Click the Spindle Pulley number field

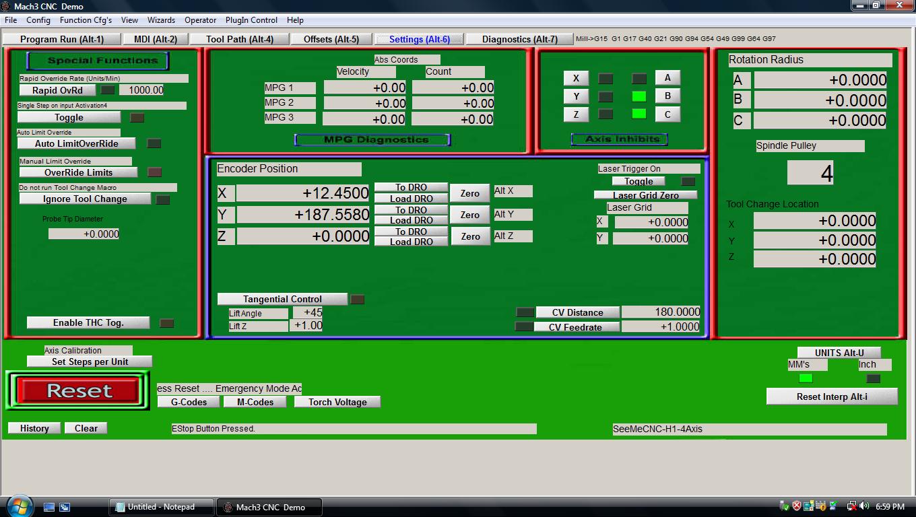810,172
